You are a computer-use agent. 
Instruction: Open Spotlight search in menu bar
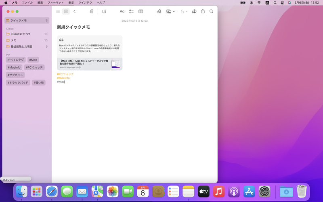tap(275, 2)
